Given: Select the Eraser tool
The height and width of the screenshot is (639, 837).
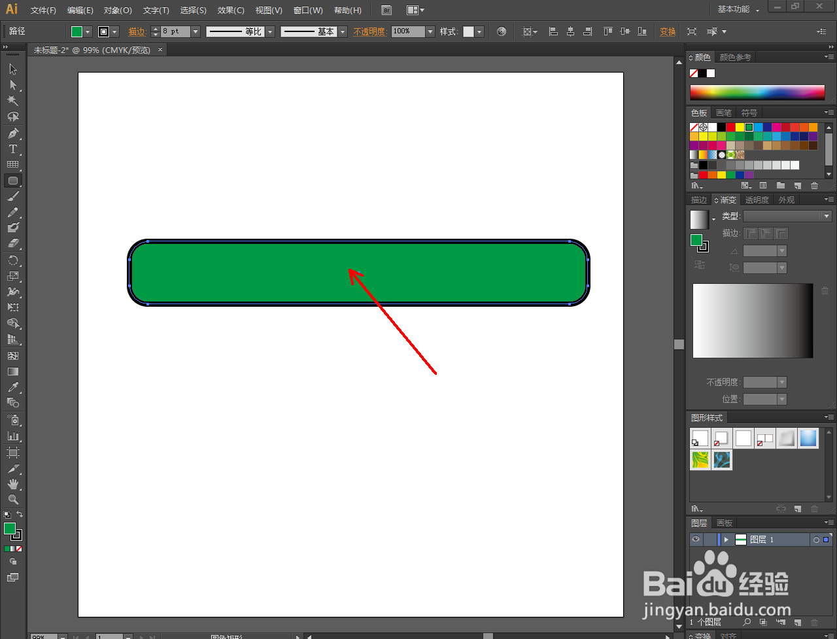Looking at the screenshot, I should click(13, 243).
